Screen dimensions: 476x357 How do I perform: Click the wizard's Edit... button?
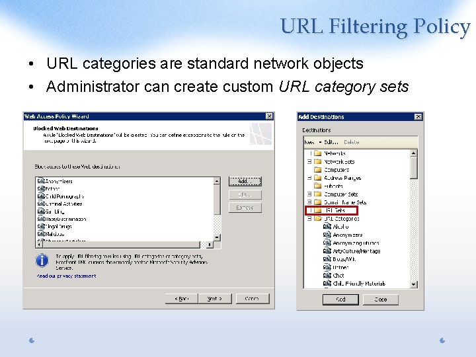pos(245,194)
